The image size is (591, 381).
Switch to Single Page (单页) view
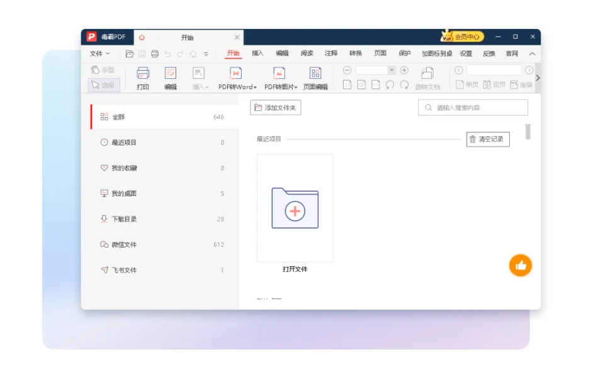pos(467,84)
